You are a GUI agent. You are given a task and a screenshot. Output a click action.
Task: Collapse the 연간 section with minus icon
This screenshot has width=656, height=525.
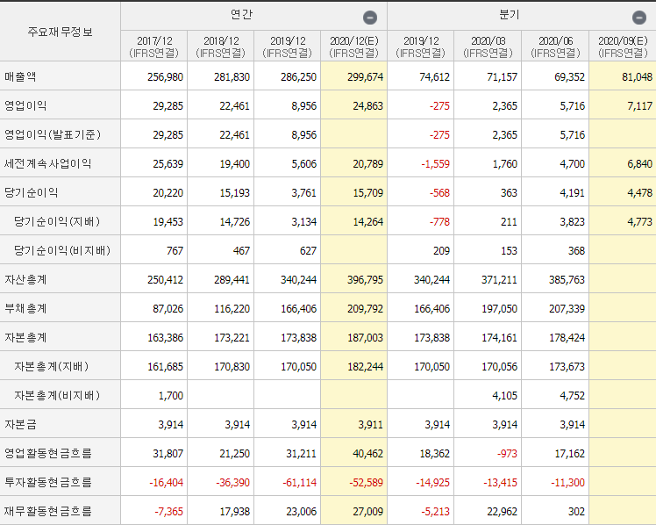pos(370,18)
